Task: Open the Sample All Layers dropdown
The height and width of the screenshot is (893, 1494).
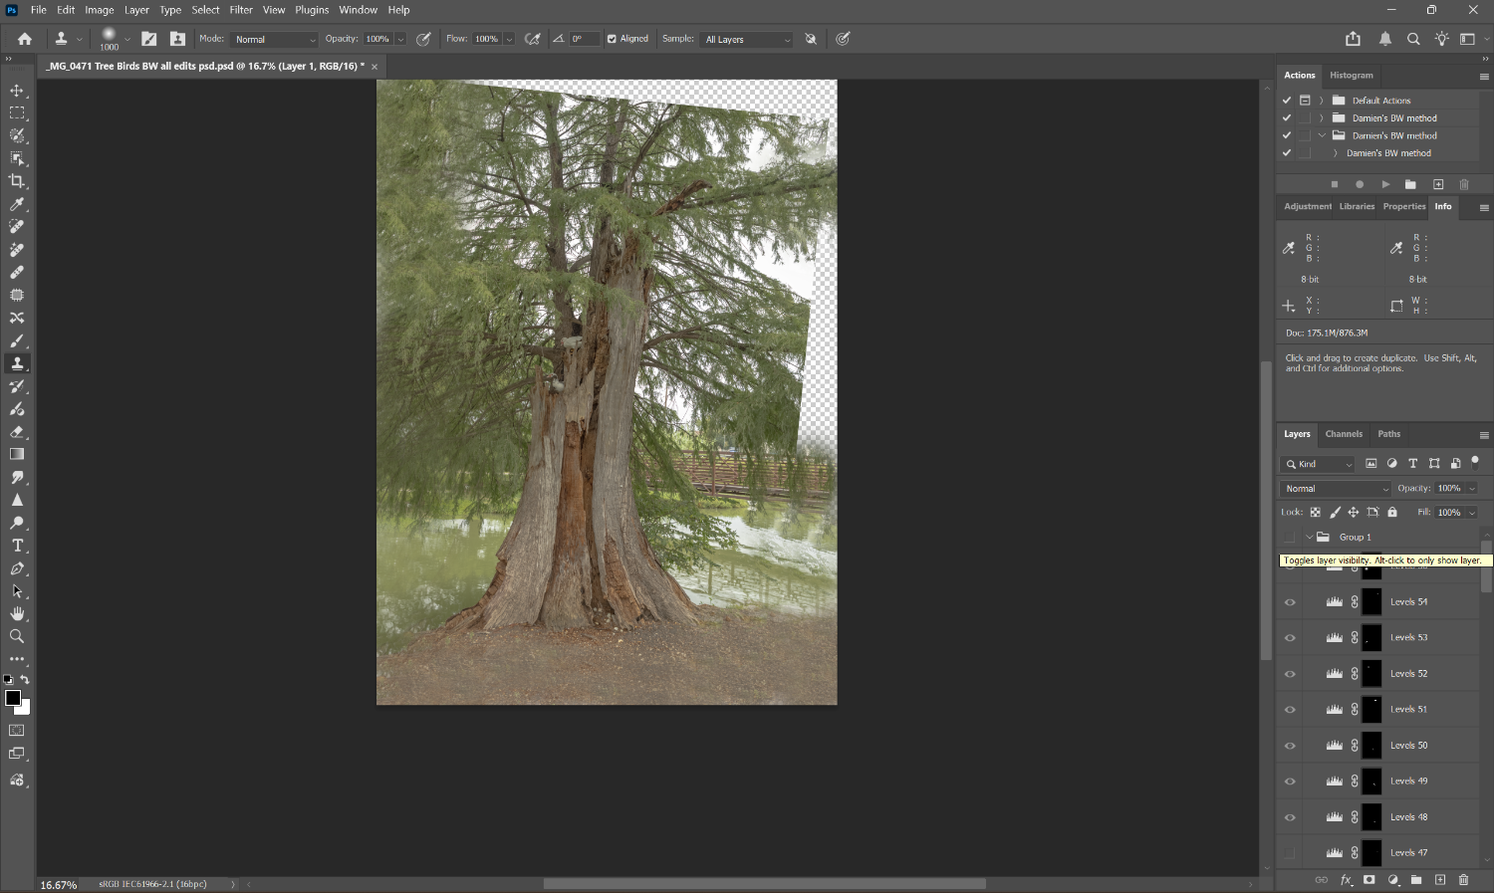Action: (747, 40)
